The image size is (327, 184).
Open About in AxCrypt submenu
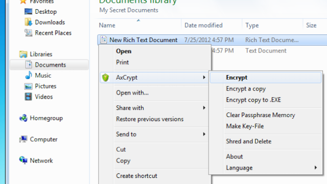pyautogui.click(x=235, y=157)
